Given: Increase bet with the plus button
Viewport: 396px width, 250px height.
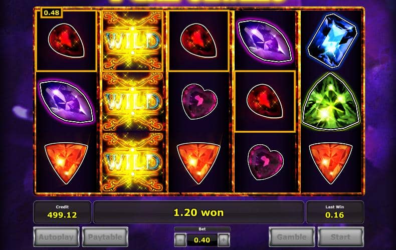Looking at the screenshot, I should (x=224, y=239).
